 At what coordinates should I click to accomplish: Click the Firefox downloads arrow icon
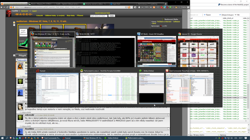(x=139, y=7)
